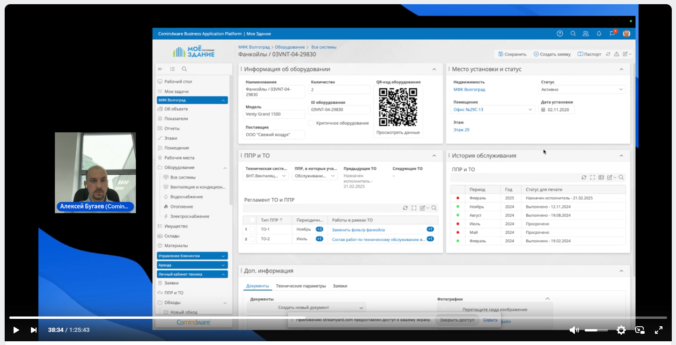
Task: Expand История обслуживания table to fullscreen
Action: coord(592,177)
